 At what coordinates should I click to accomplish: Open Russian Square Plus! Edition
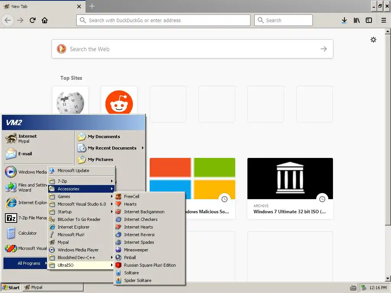point(149,265)
